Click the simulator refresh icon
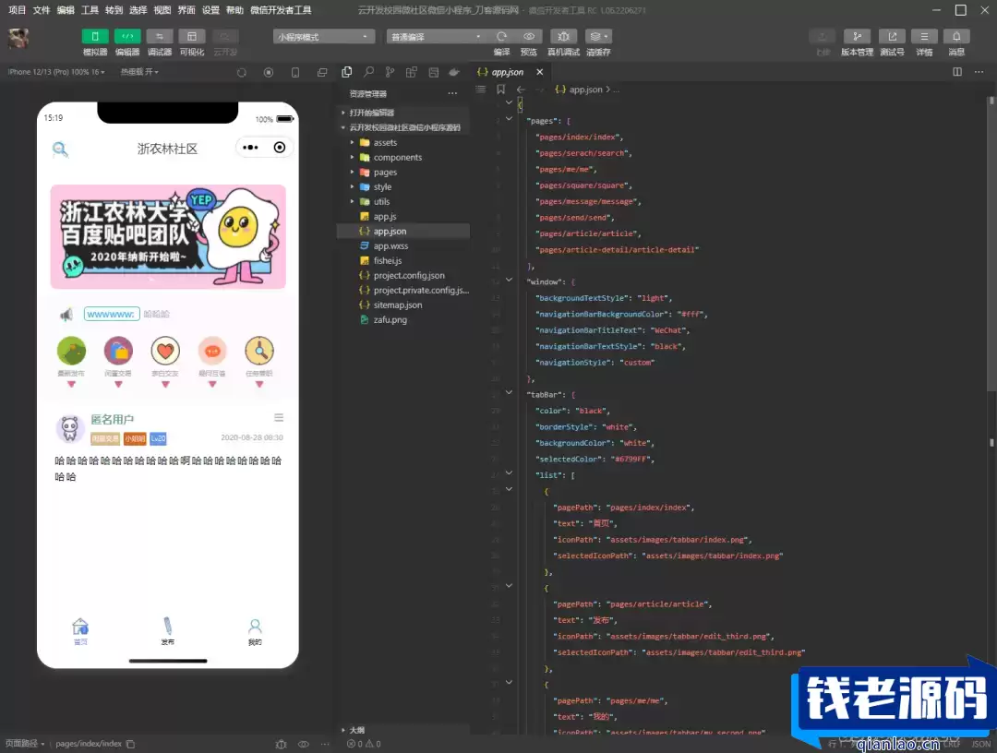This screenshot has width=997, height=753. coord(242,73)
